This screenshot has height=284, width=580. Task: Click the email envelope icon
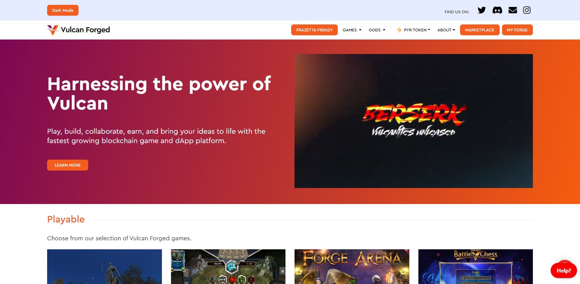[x=513, y=10]
